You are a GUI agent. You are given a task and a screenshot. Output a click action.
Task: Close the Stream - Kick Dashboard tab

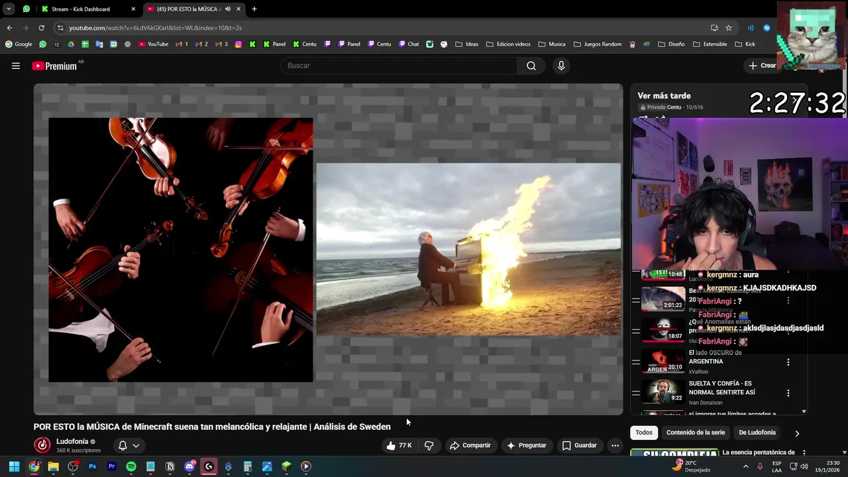coord(133,9)
